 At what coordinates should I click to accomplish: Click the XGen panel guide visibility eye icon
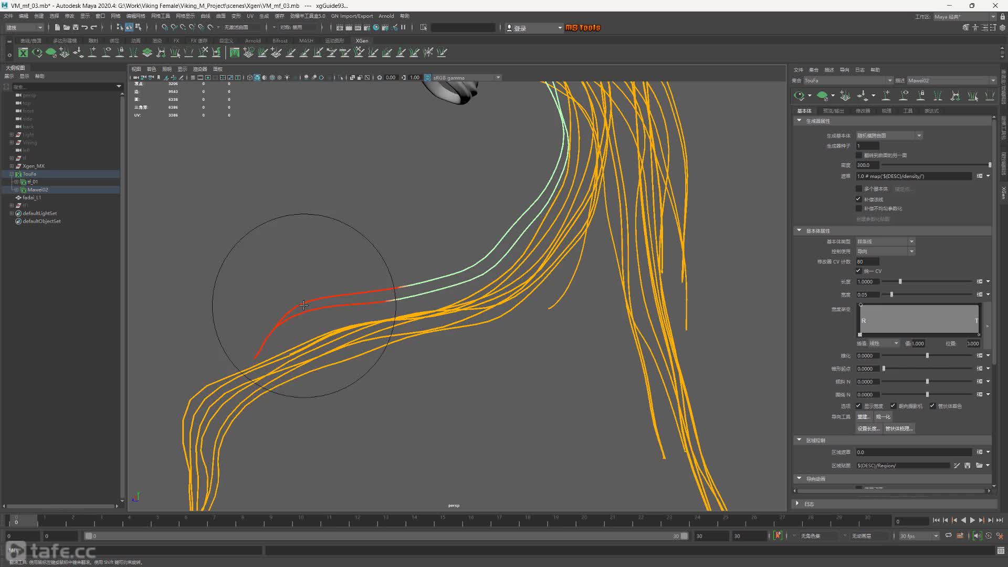(x=904, y=96)
